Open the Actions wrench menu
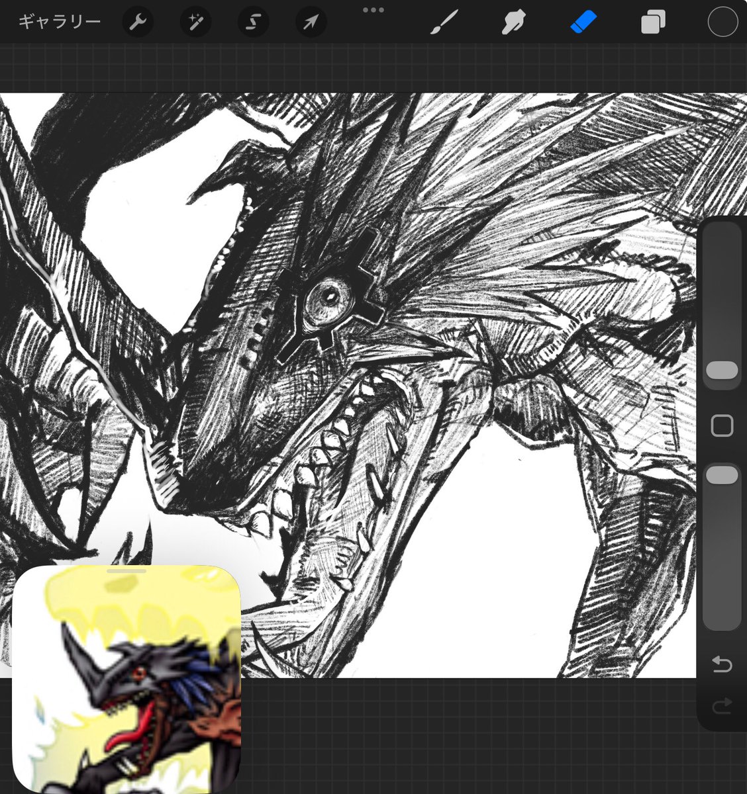 coord(138,22)
